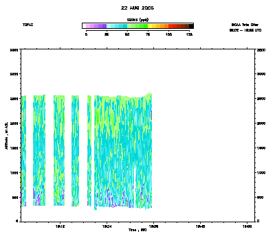Click the right-axis label 3000
This screenshot has height=247, width=275.
(x=261, y=74)
